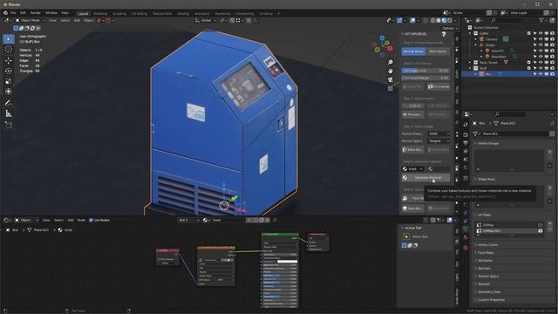The height and width of the screenshot is (314, 558).
Task: Click the Save Normals button at panel bottom
Action: pyautogui.click(x=412, y=208)
